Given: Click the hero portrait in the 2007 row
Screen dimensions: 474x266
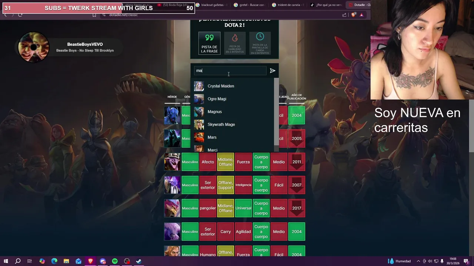Looking at the screenshot, I should pyautogui.click(x=172, y=185).
